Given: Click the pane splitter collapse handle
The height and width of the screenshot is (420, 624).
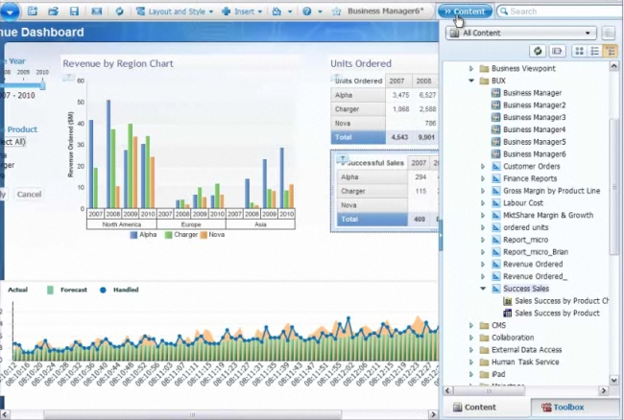Looking at the screenshot, I should [441, 235].
